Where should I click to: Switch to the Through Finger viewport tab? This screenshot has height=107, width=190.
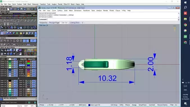[x=54, y=23]
